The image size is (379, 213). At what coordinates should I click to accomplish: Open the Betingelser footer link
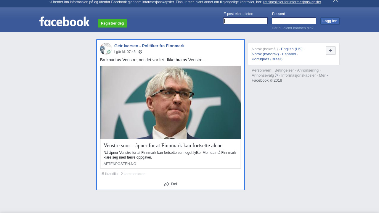(x=284, y=70)
